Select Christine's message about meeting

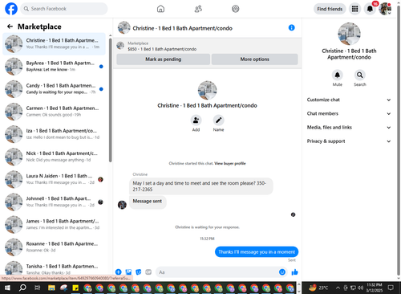(201, 186)
